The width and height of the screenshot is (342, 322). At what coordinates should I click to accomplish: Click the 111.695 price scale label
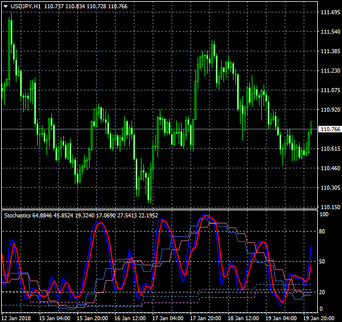[330, 12]
